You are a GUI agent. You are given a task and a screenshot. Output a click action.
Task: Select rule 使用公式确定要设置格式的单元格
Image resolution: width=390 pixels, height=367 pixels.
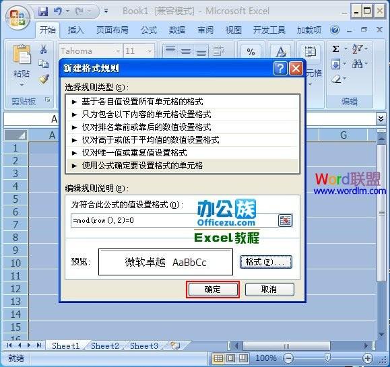pos(183,166)
